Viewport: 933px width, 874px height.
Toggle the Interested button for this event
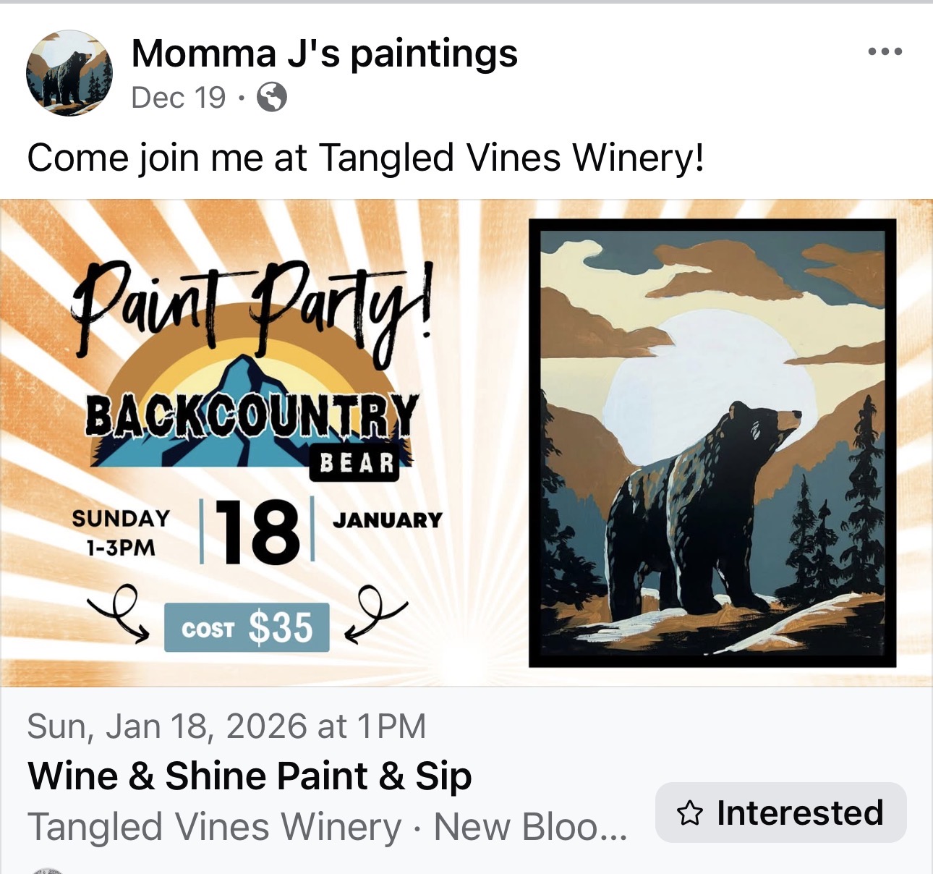780,813
